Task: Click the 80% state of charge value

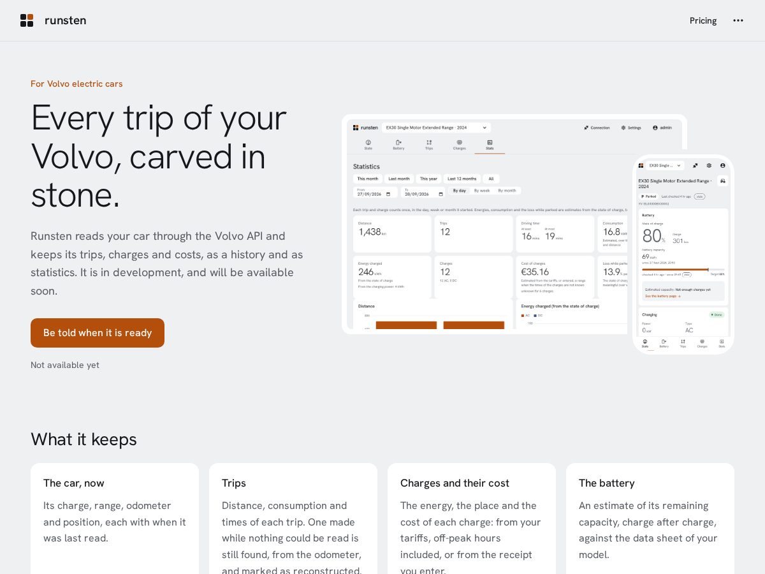Action: (x=654, y=236)
